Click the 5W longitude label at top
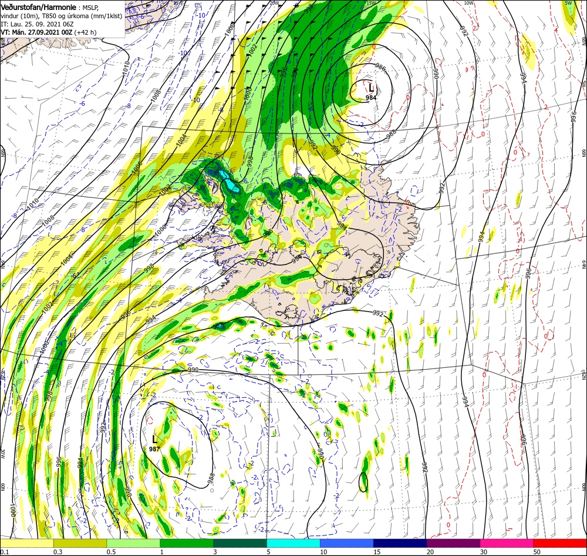587x556 pixels. (568, 3)
